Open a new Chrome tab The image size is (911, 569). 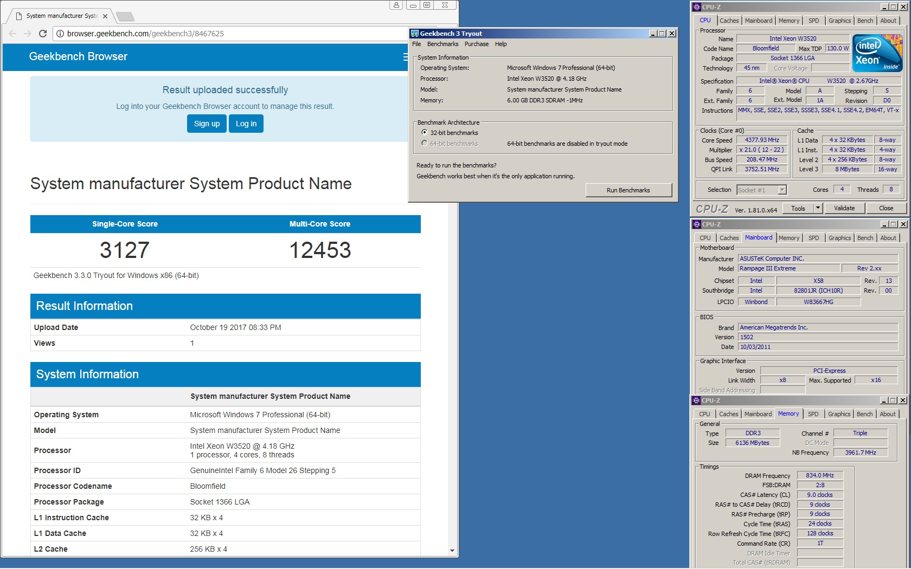coord(125,16)
